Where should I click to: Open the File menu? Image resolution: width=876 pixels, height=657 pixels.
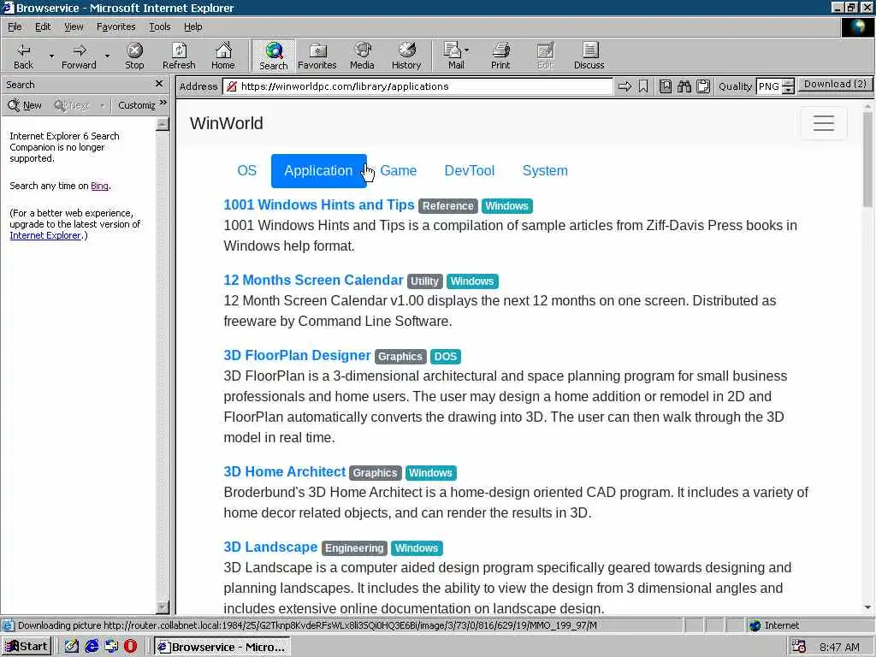point(15,27)
